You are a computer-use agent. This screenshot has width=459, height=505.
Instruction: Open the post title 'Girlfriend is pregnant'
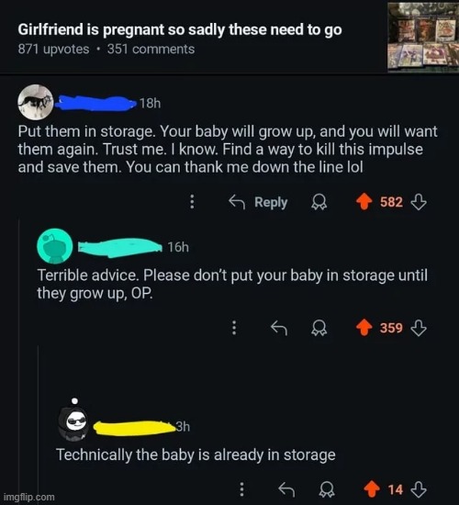tap(180, 29)
